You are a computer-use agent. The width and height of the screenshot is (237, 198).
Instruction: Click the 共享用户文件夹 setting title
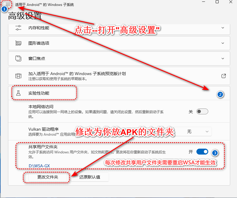pos(43,147)
